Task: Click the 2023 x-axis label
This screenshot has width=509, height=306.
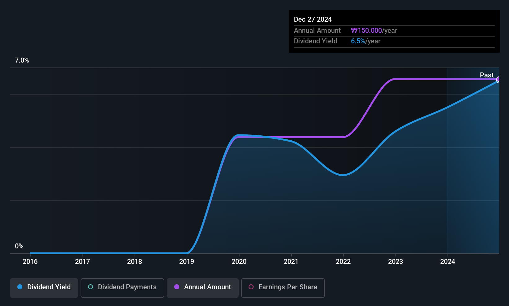Action: pyautogui.click(x=396, y=262)
